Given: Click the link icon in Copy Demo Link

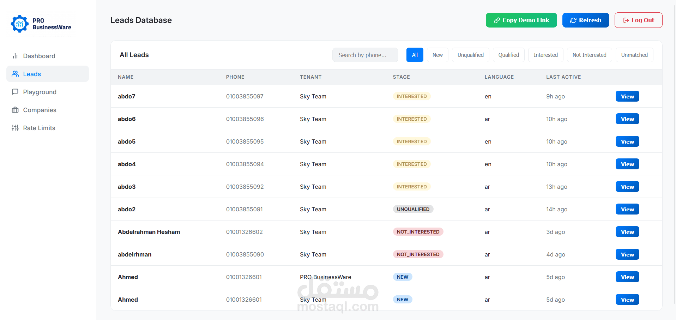Looking at the screenshot, I should click(497, 20).
